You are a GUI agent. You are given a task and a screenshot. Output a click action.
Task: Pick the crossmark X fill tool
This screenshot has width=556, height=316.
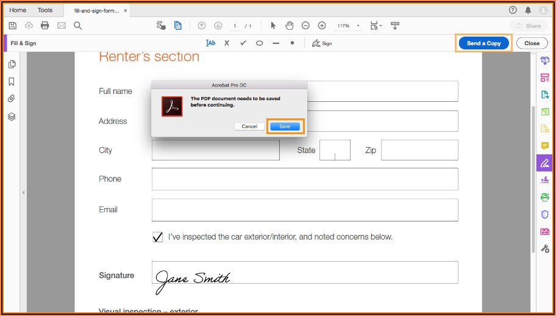tap(227, 43)
